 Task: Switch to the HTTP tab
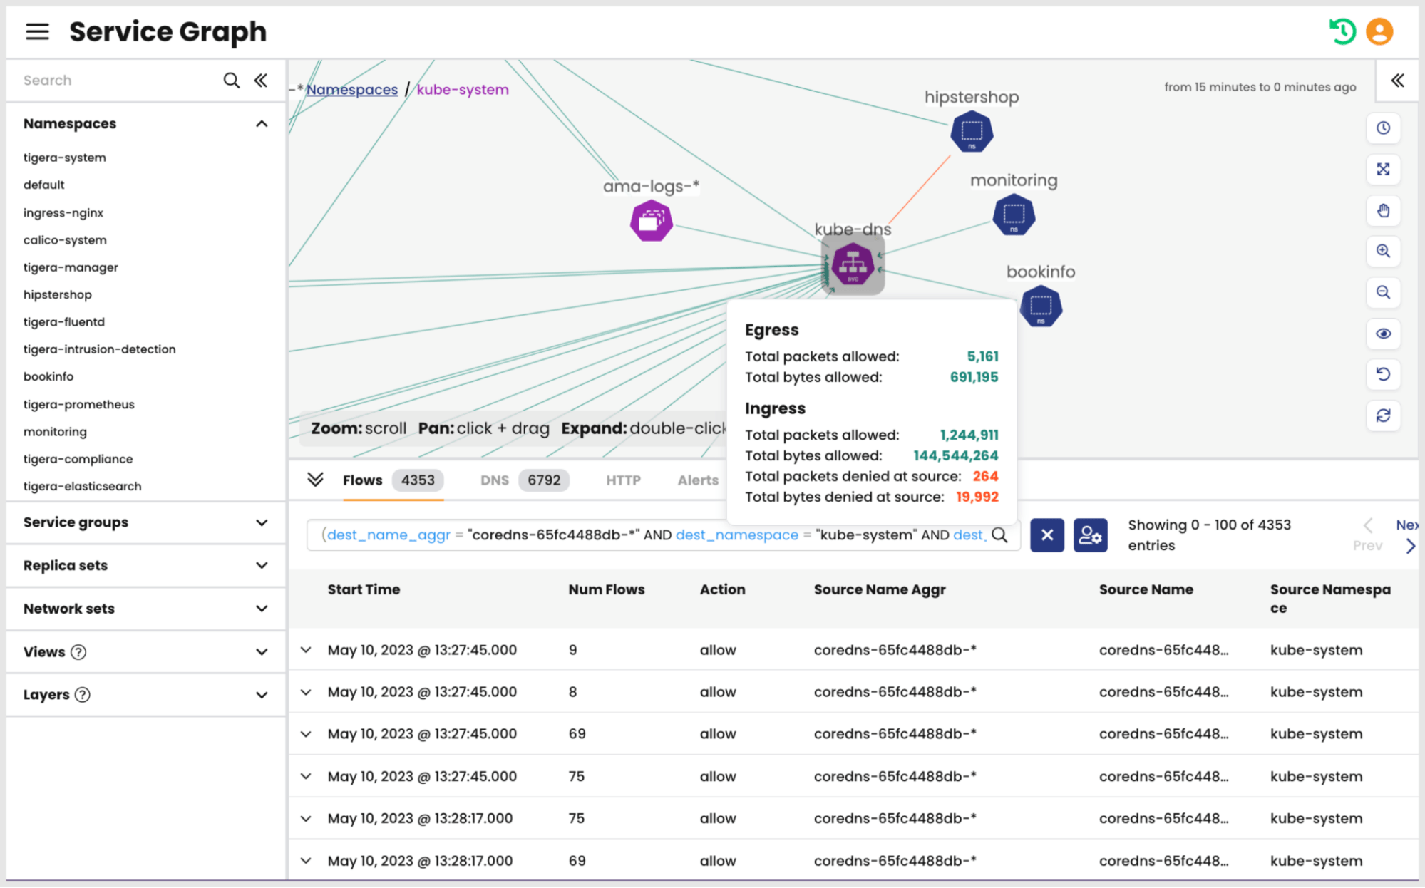pyautogui.click(x=623, y=480)
